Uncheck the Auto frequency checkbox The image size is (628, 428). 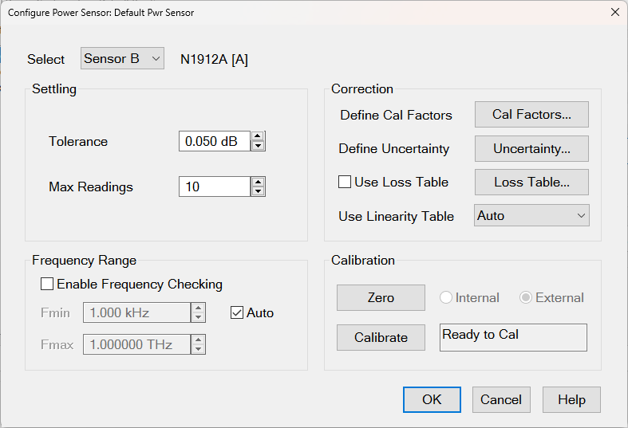(x=237, y=312)
